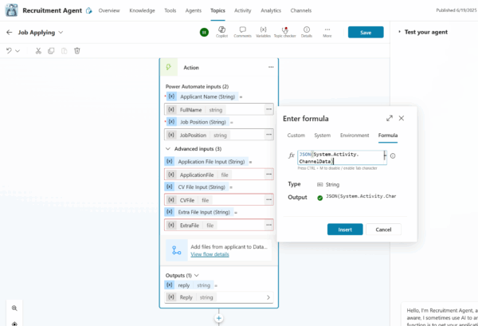Open the ellipsis menu on ExtraFile row

[x=268, y=225]
